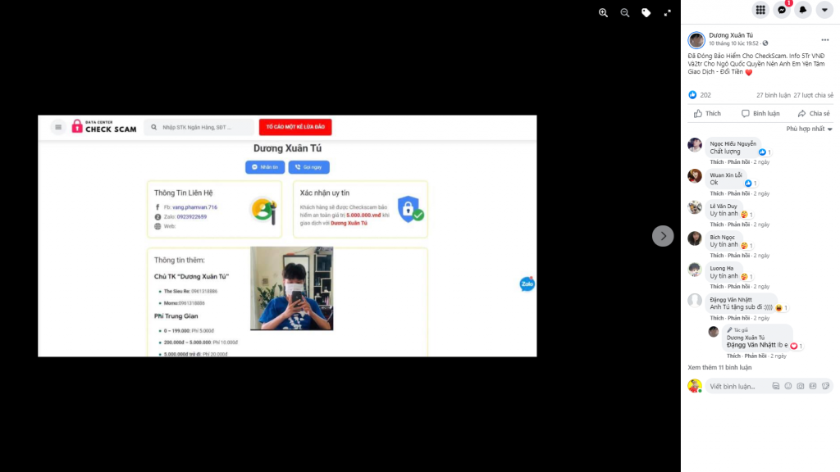Image resolution: width=840 pixels, height=472 pixels.
Task: View more comments 'Xem thêm 11 bình luận'
Action: pos(719,368)
